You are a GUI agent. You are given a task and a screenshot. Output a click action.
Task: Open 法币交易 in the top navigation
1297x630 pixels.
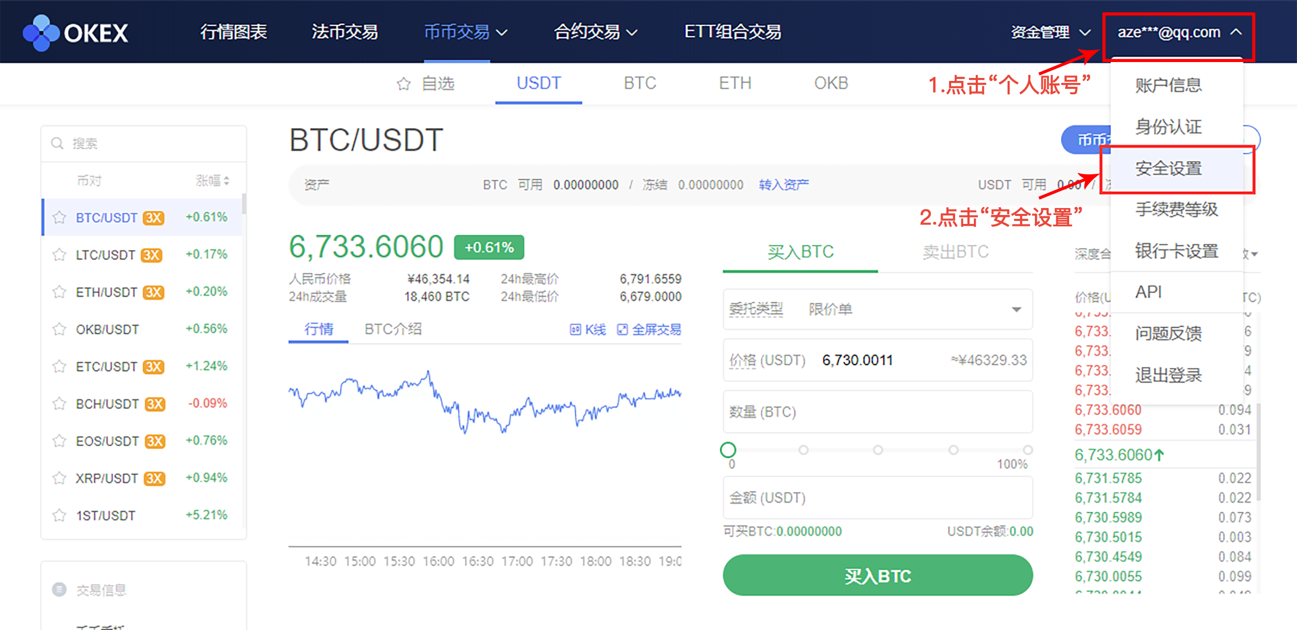345,32
